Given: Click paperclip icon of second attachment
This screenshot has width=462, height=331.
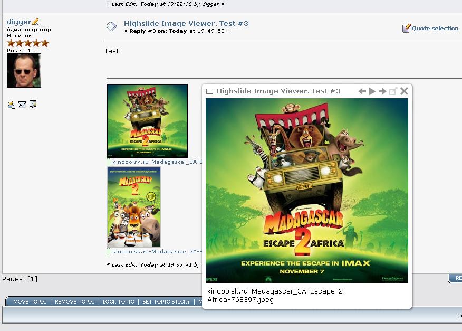Looking at the screenshot, I should [x=109, y=252].
